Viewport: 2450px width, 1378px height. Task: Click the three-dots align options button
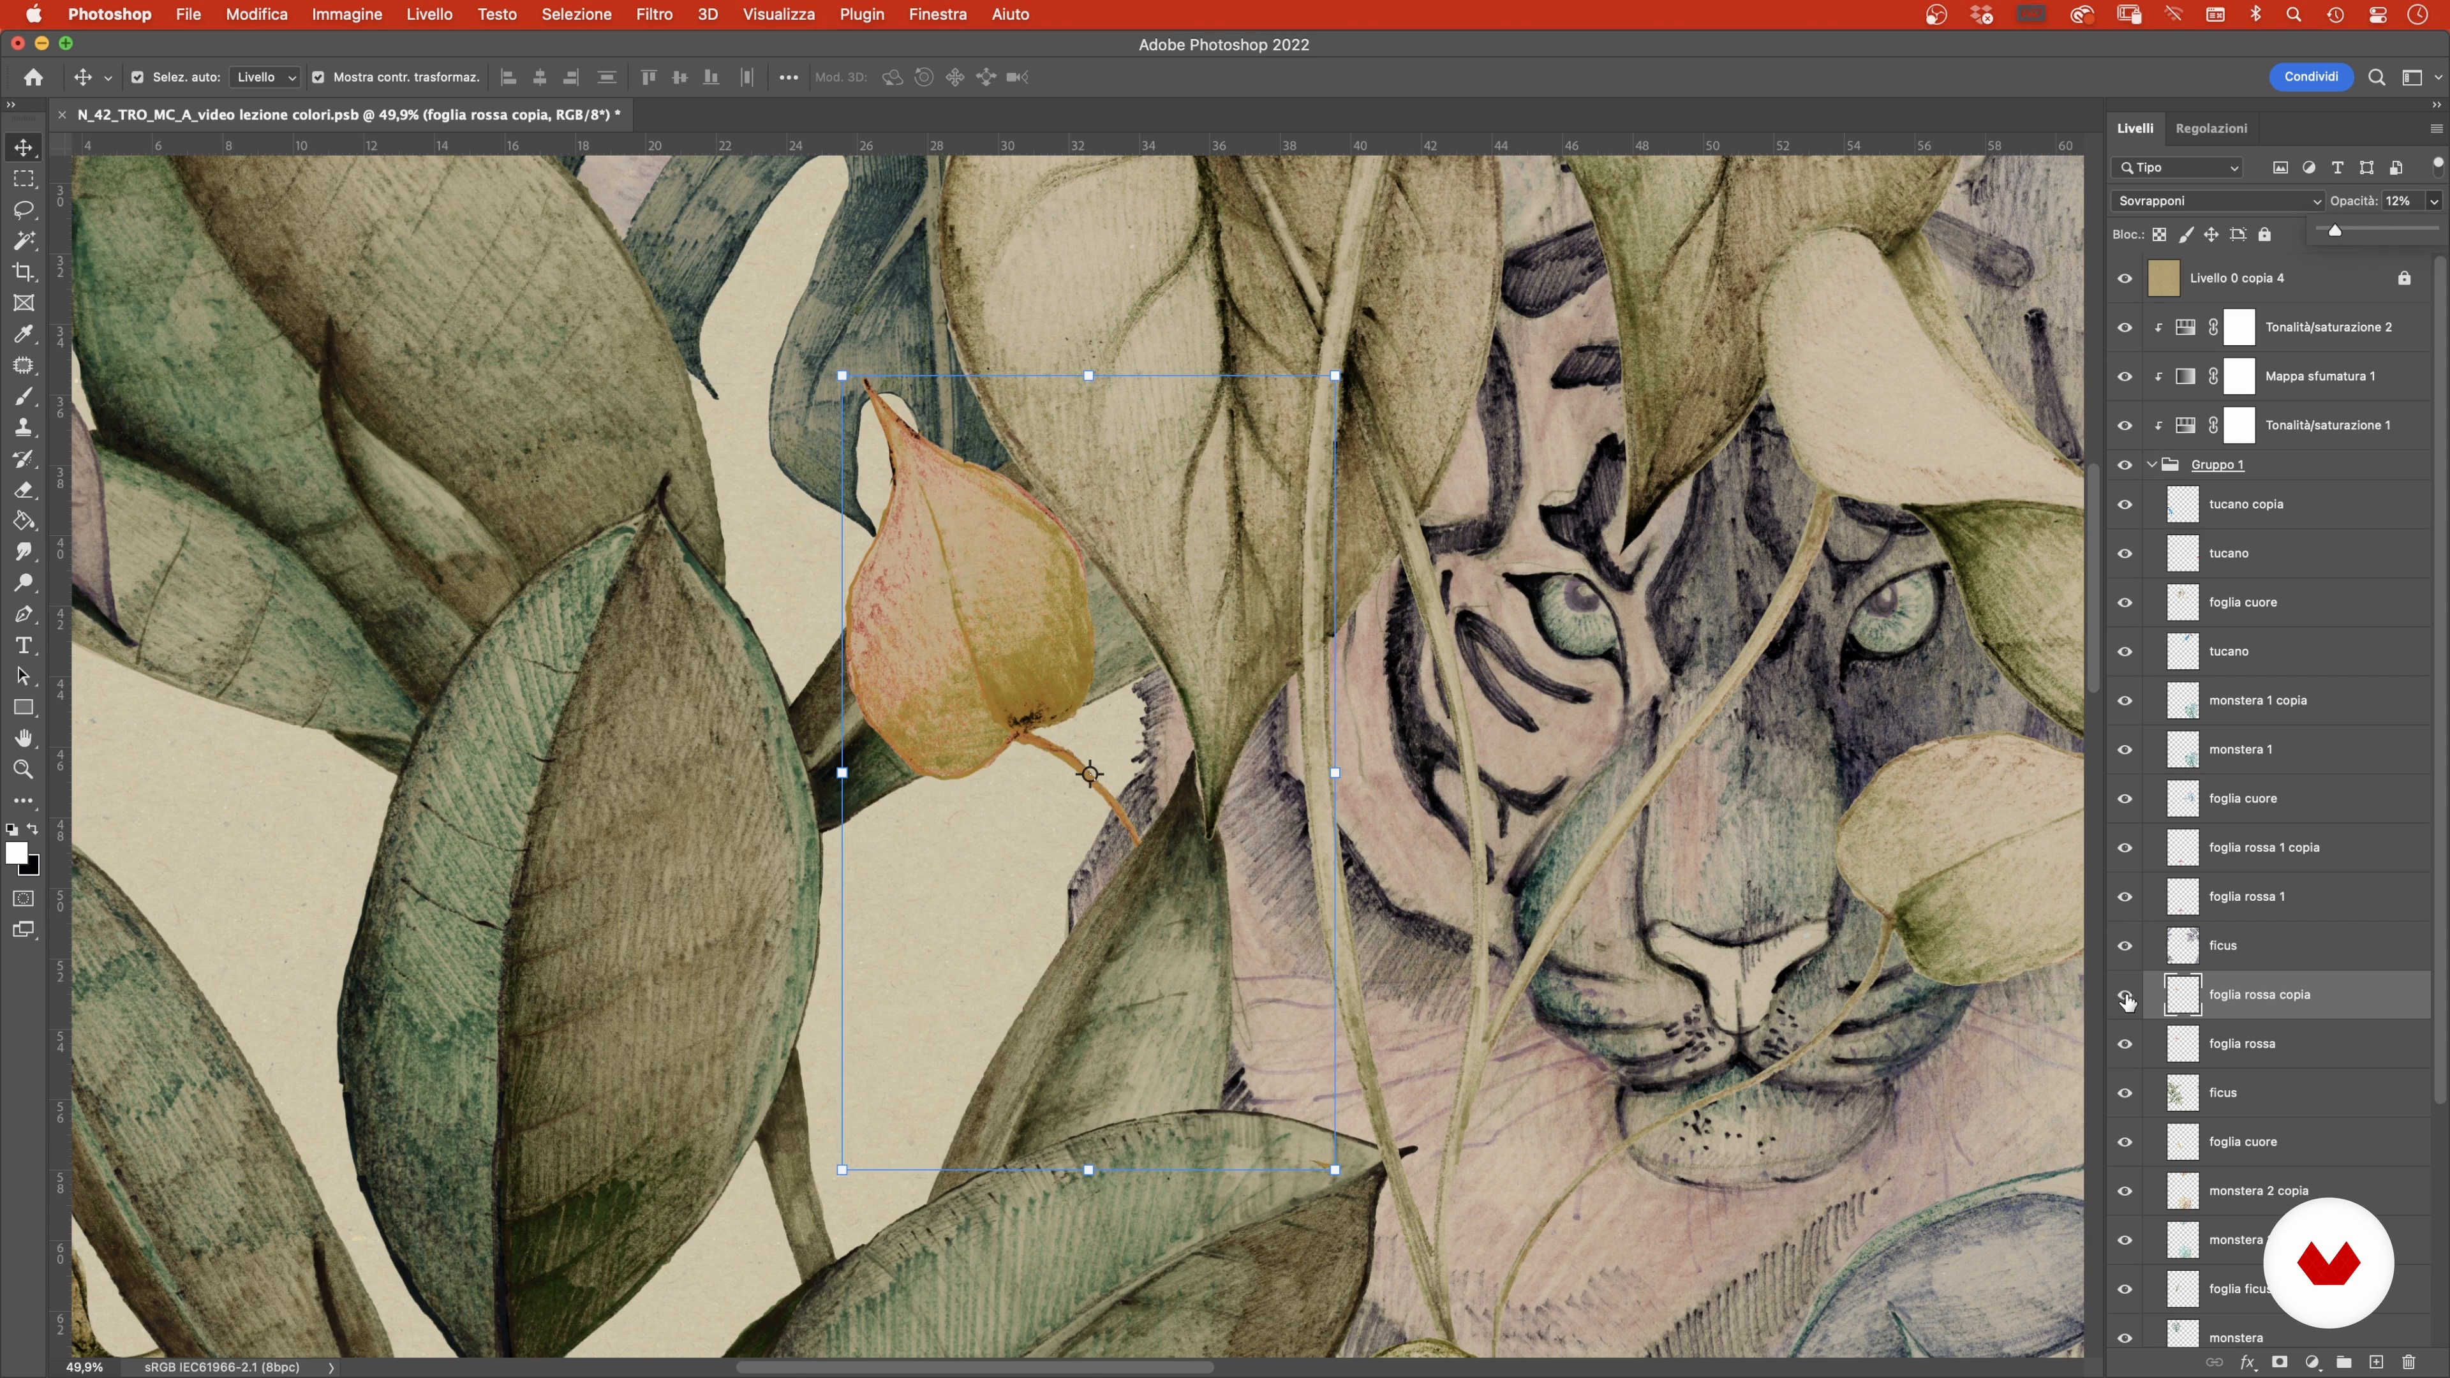pos(787,77)
